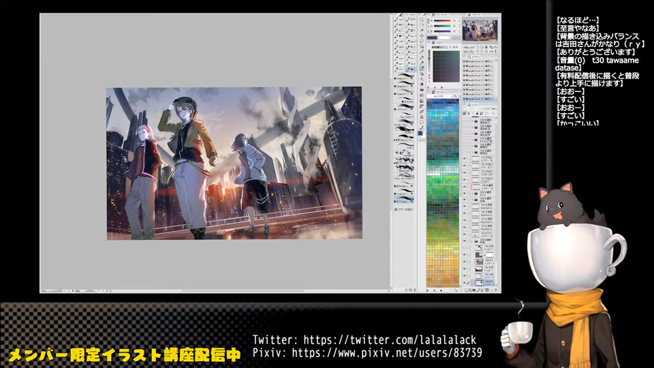Select the Auto select wand tool
This screenshot has width=654, height=368.
click(x=422, y=46)
